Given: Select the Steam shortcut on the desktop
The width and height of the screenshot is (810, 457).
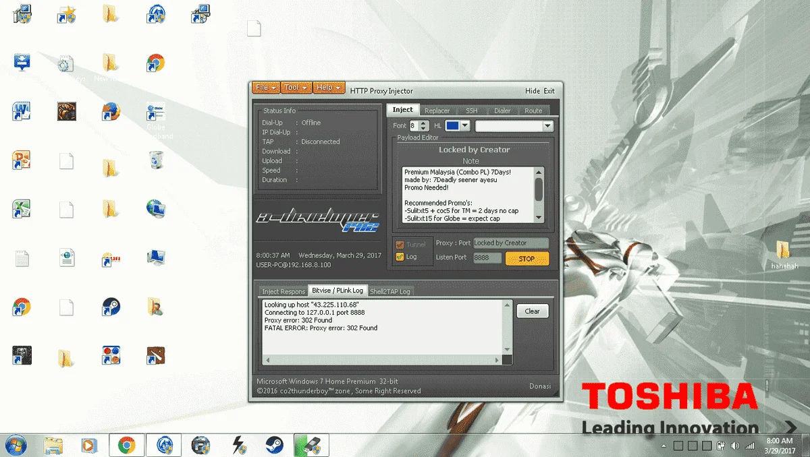Looking at the screenshot, I should (111, 307).
